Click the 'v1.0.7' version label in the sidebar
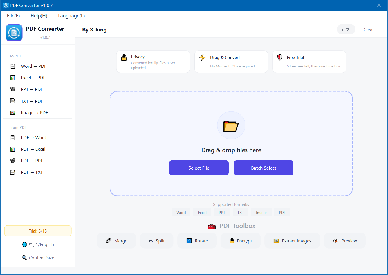 tap(45, 37)
